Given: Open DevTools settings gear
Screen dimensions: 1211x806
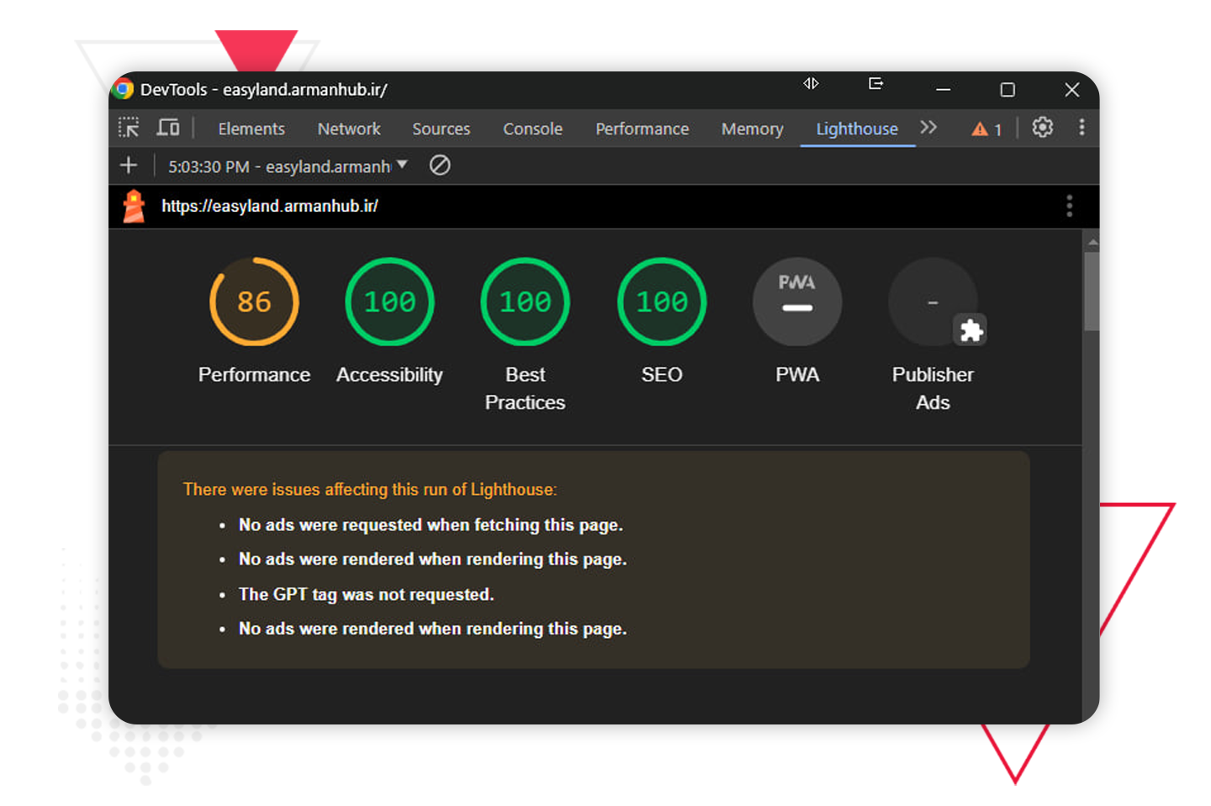Looking at the screenshot, I should click(x=1042, y=128).
